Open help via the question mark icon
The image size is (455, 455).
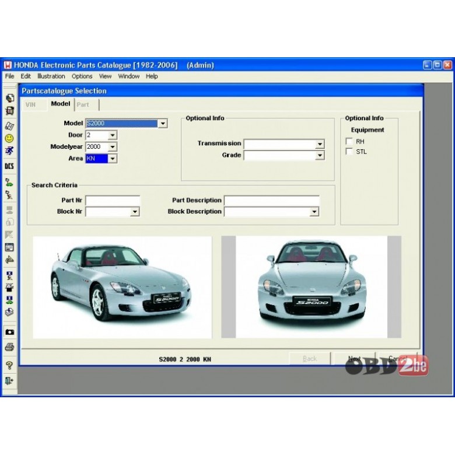[9, 365]
